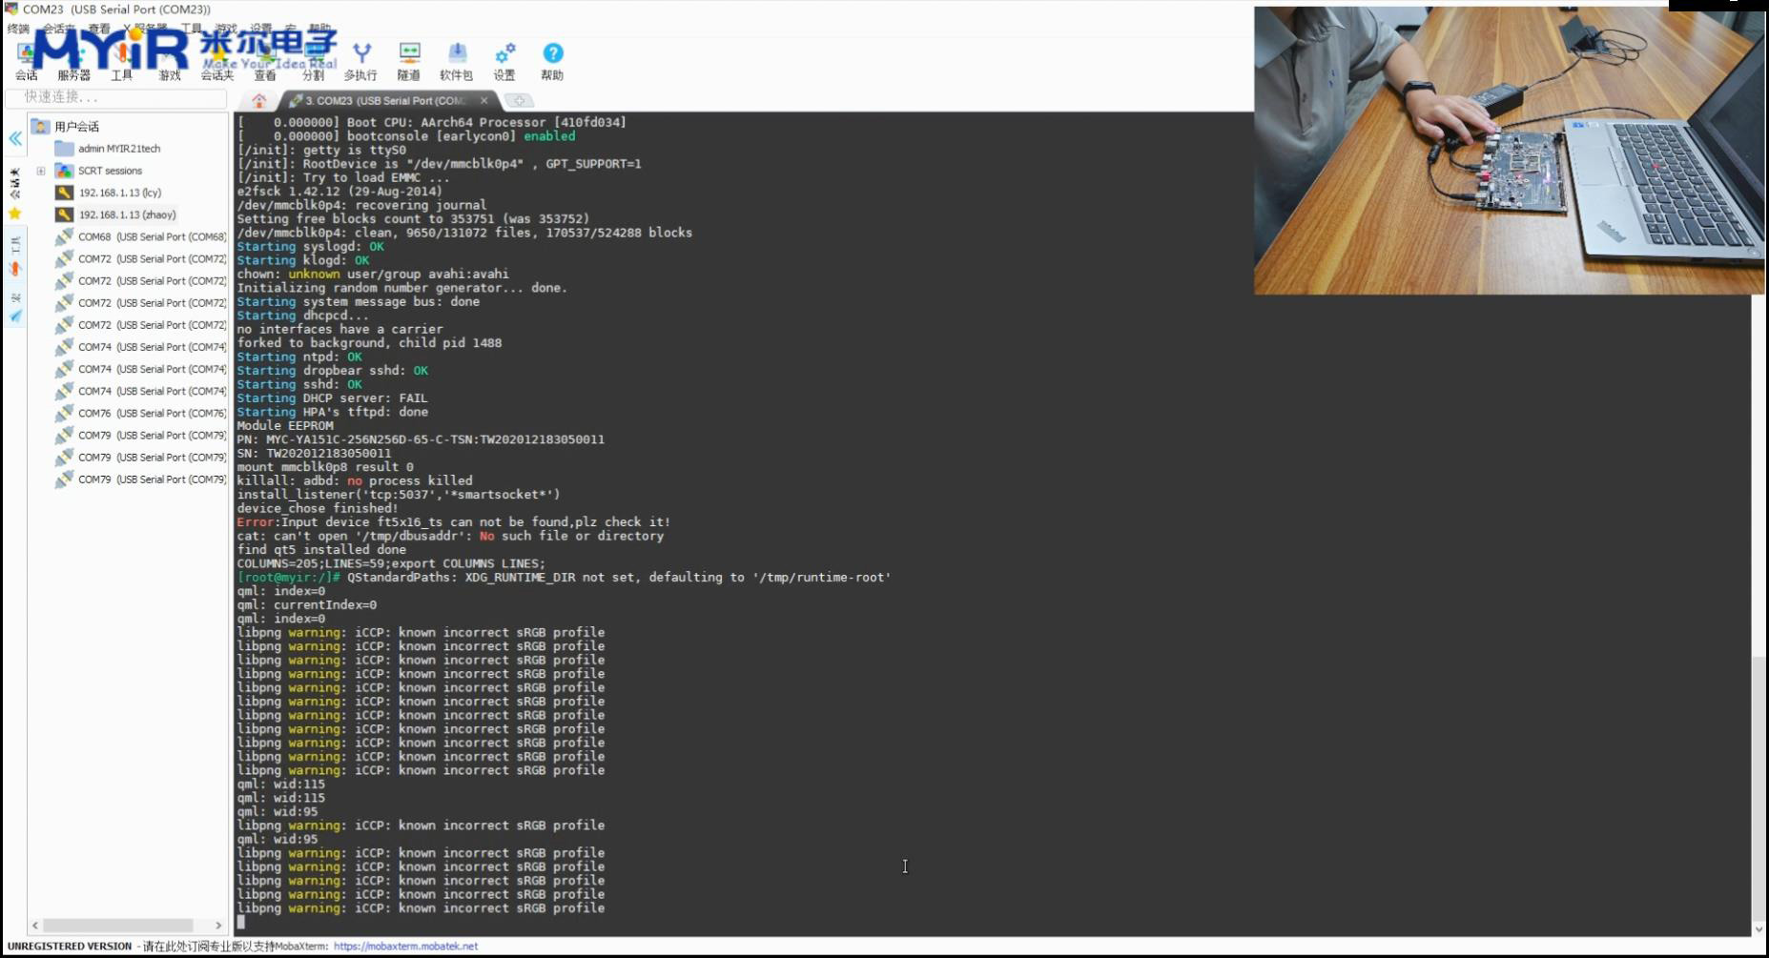
Task: Click the new tab plus icon
Action: [x=519, y=100]
